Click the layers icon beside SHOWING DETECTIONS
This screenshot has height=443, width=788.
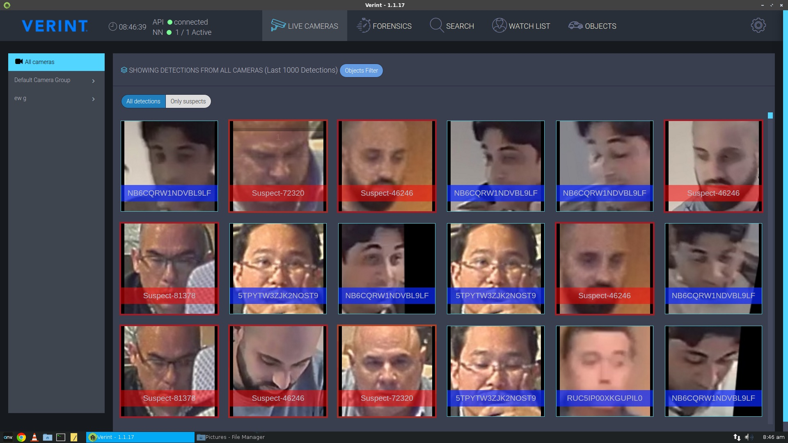coord(124,70)
